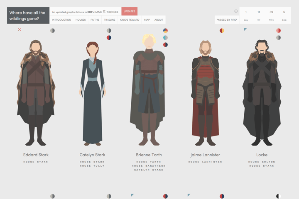Click 'HOUSE BARATHEON' under Brienne Tarth
This screenshot has width=299, height=199.
tap(149, 166)
